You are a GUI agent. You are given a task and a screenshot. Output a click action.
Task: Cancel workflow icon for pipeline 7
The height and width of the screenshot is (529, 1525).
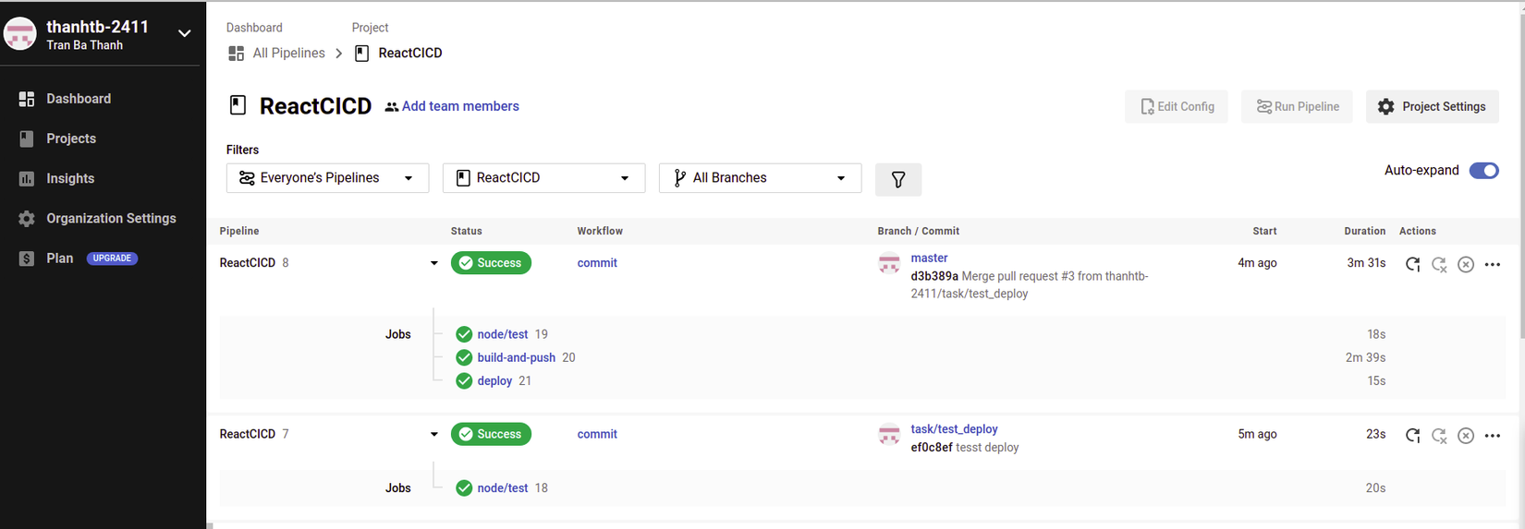click(1466, 436)
